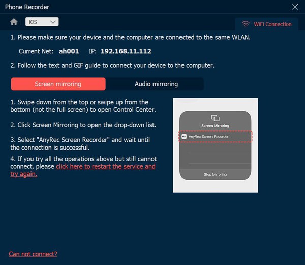Open the Can not connect? help link

tap(33, 254)
